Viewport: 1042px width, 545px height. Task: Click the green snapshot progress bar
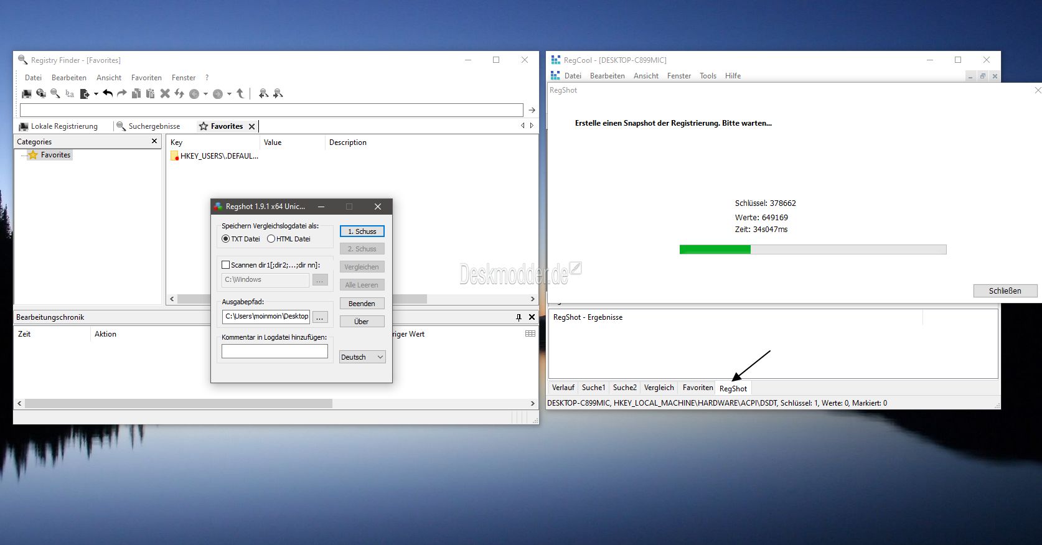(x=813, y=249)
